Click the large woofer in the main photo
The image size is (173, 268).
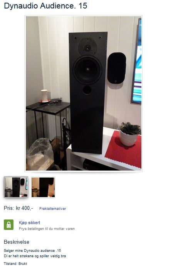(87, 69)
